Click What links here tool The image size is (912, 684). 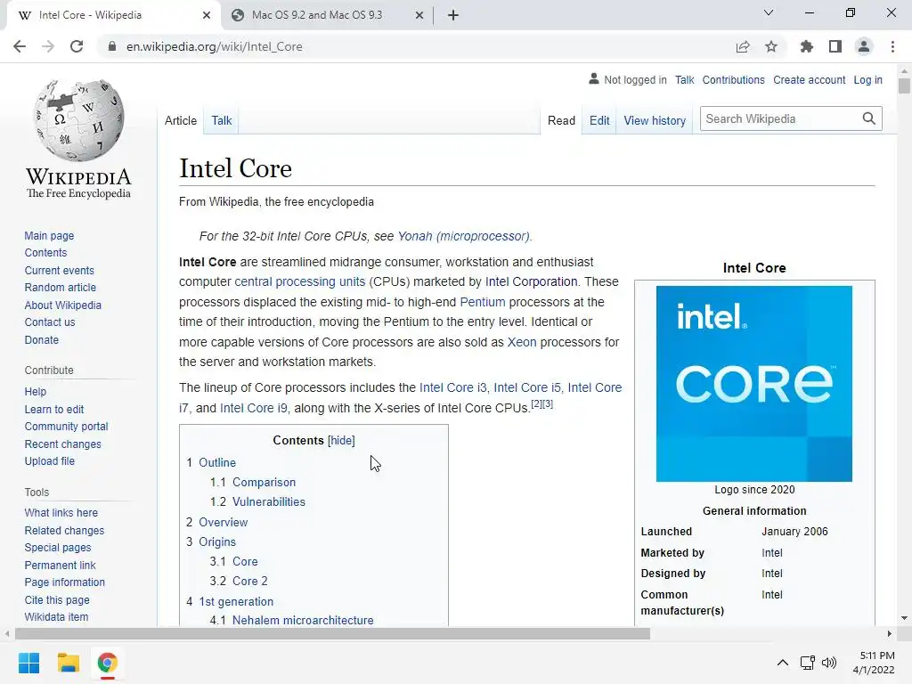pos(61,512)
